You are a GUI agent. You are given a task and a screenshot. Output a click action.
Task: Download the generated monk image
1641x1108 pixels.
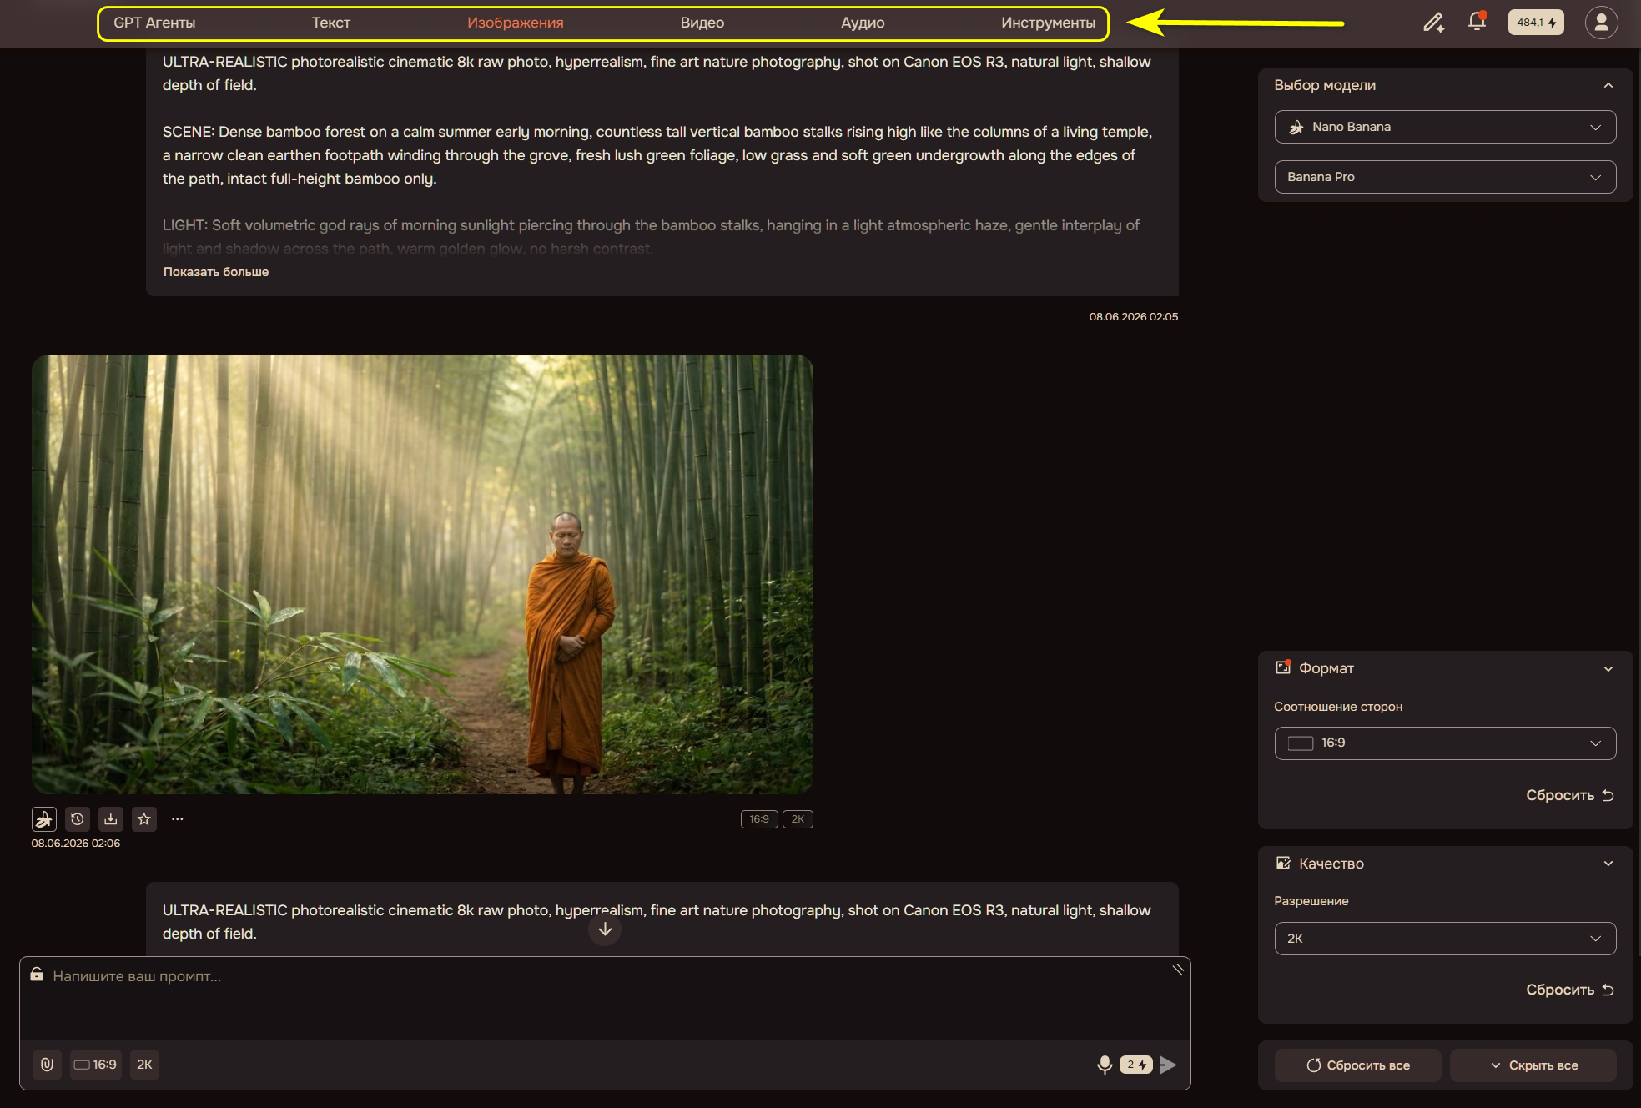(x=111, y=819)
